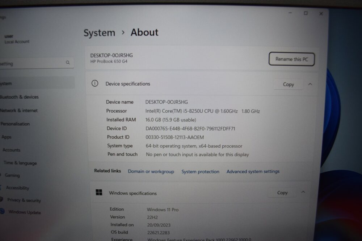Select the No pen or touch input text
This screenshot has width=362, height=241.
(x=197, y=154)
